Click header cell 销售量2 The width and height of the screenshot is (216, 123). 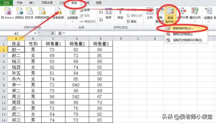[x=77, y=44]
